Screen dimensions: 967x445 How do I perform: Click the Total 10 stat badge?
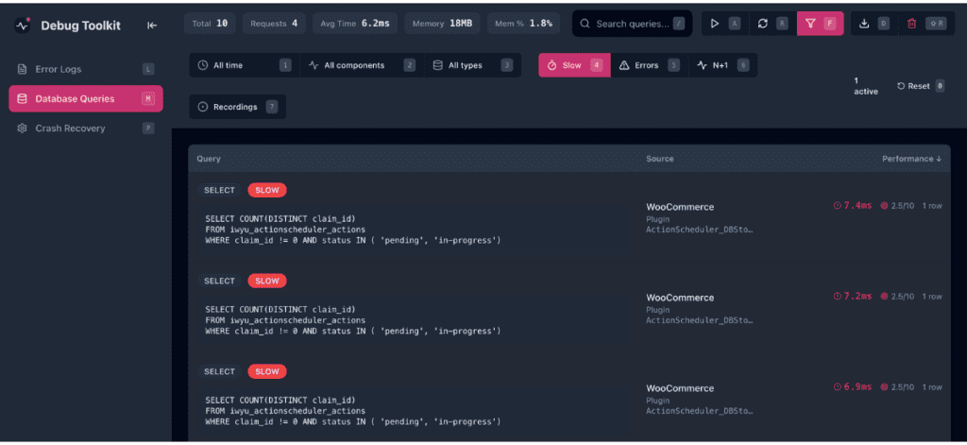coord(211,24)
